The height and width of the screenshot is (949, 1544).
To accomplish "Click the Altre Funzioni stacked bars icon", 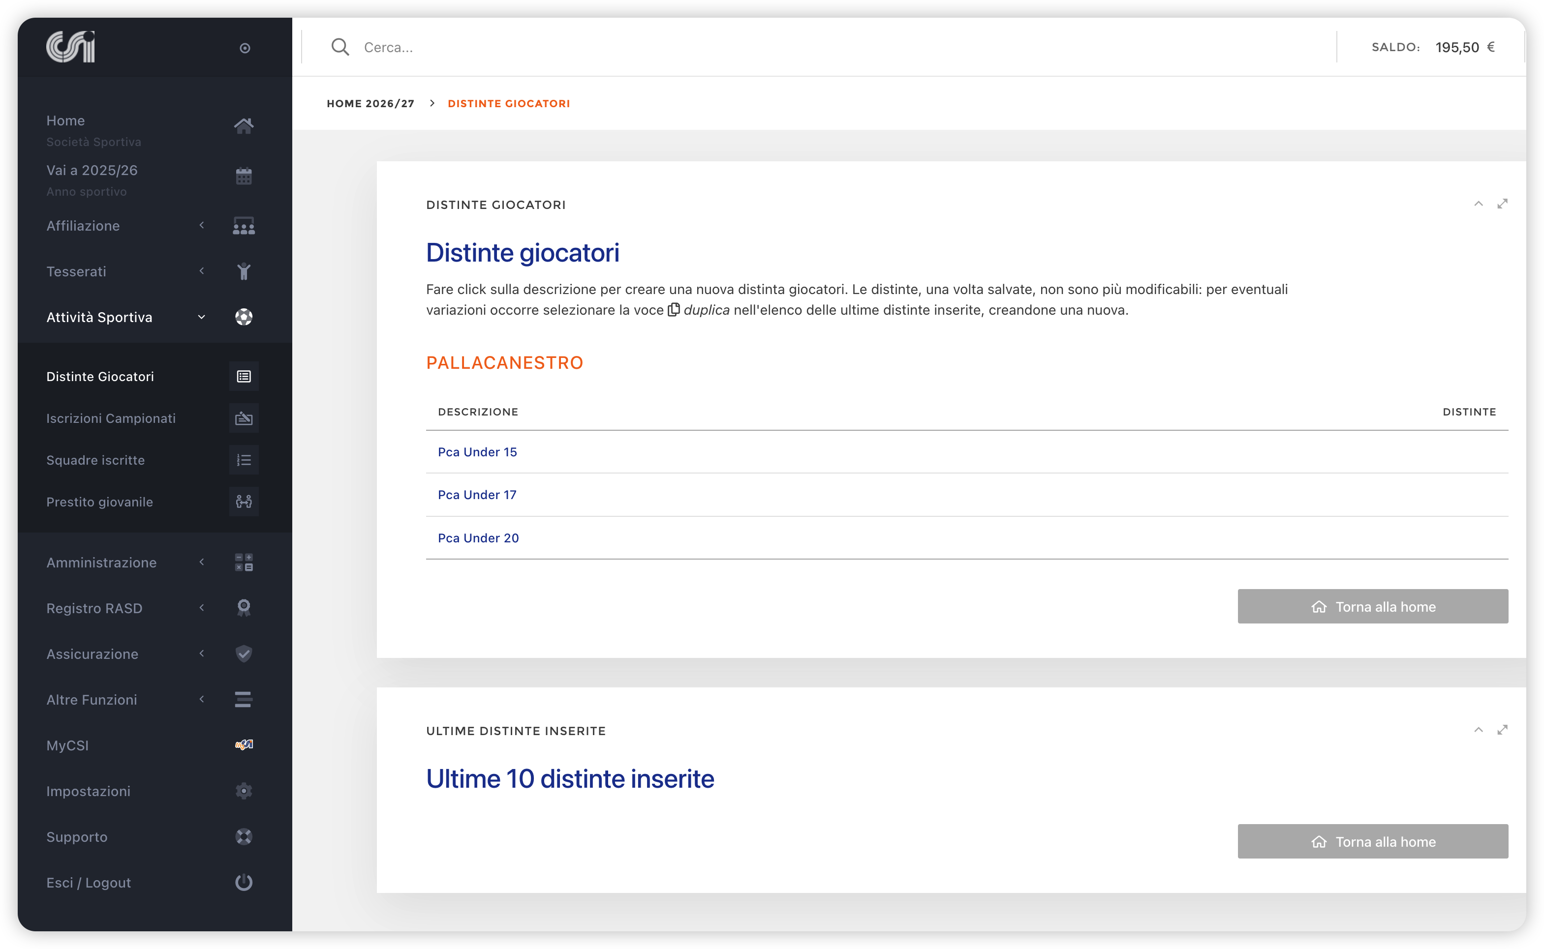I will 244,699.
